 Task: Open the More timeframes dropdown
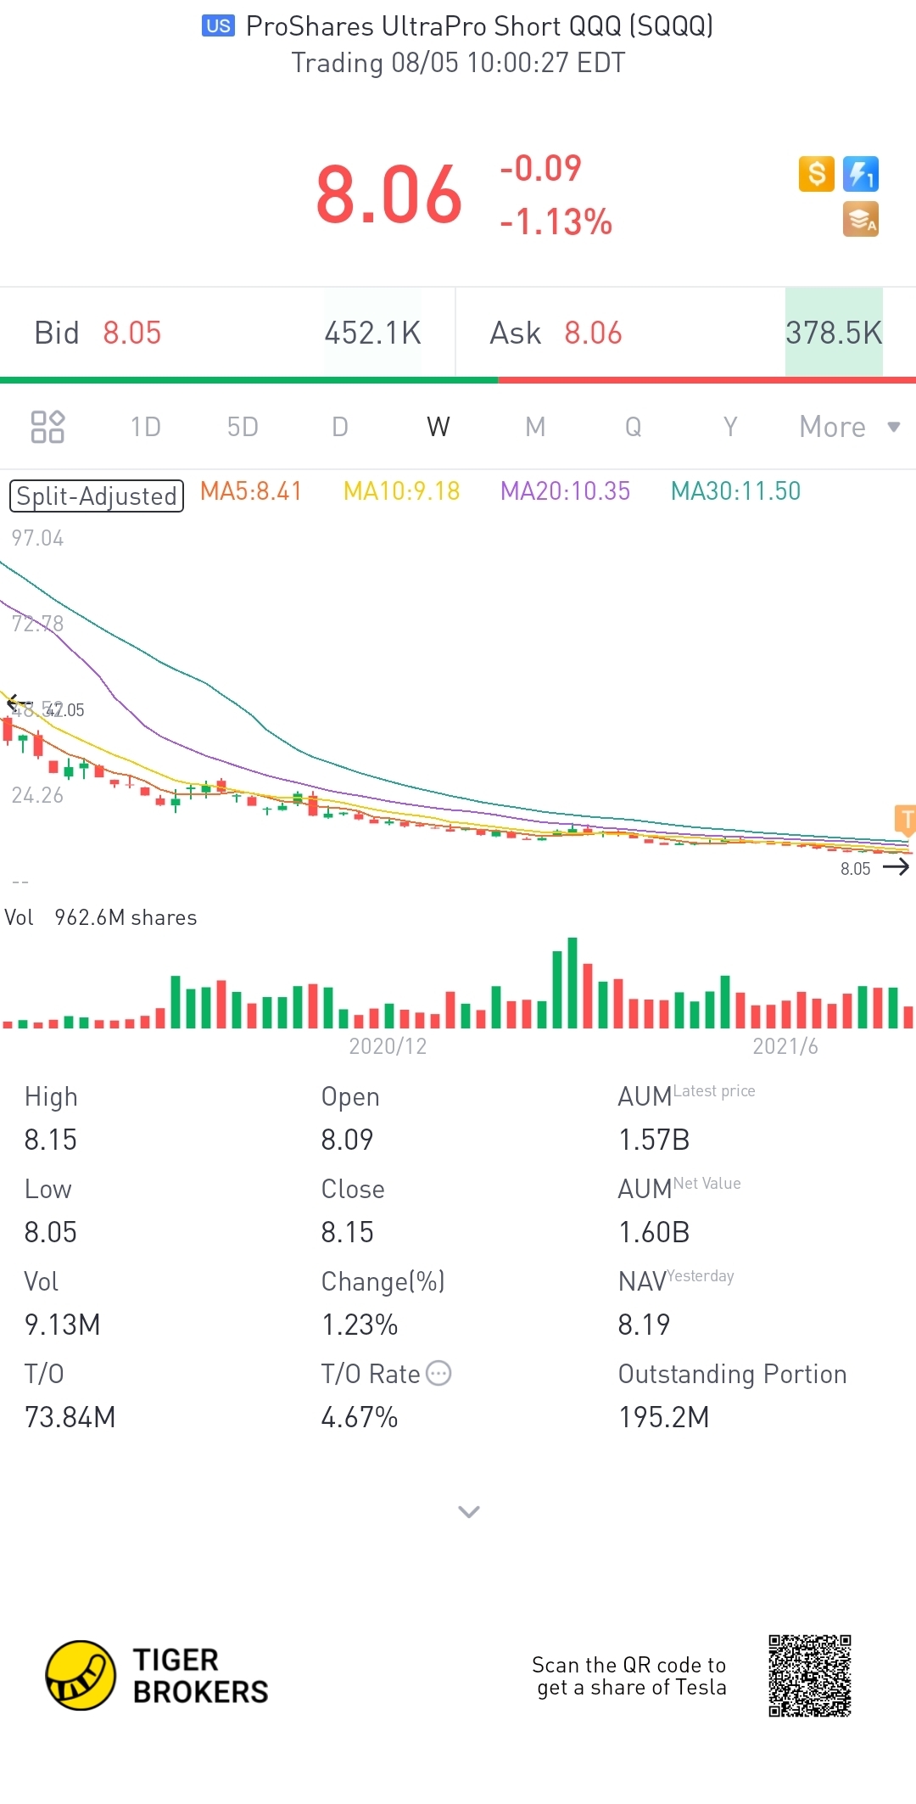click(x=849, y=427)
